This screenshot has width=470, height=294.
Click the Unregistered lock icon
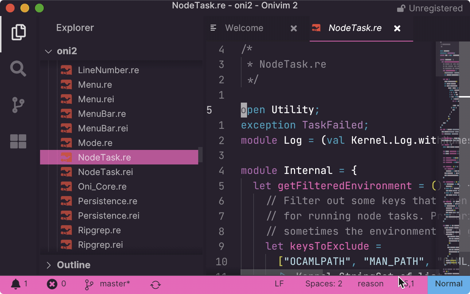click(x=401, y=8)
